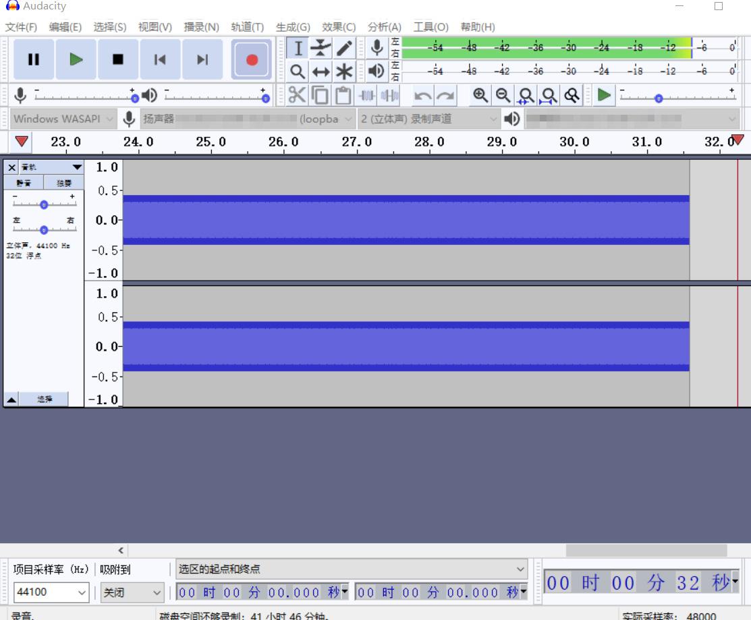The height and width of the screenshot is (620, 751).
Task: Skip to end of project
Action: pos(202,59)
